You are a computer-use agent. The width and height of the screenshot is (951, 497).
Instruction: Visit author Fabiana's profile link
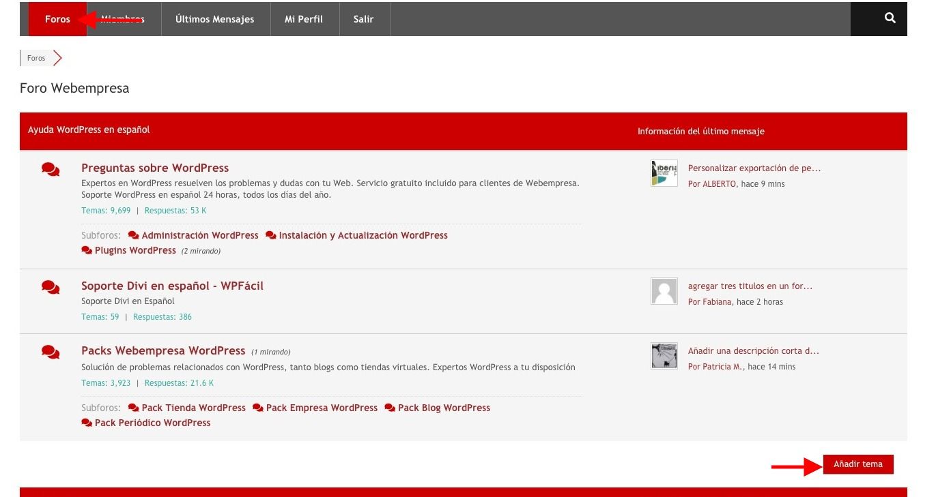point(717,302)
